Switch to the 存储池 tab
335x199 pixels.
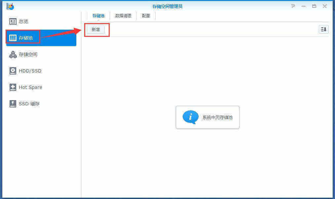pos(98,16)
